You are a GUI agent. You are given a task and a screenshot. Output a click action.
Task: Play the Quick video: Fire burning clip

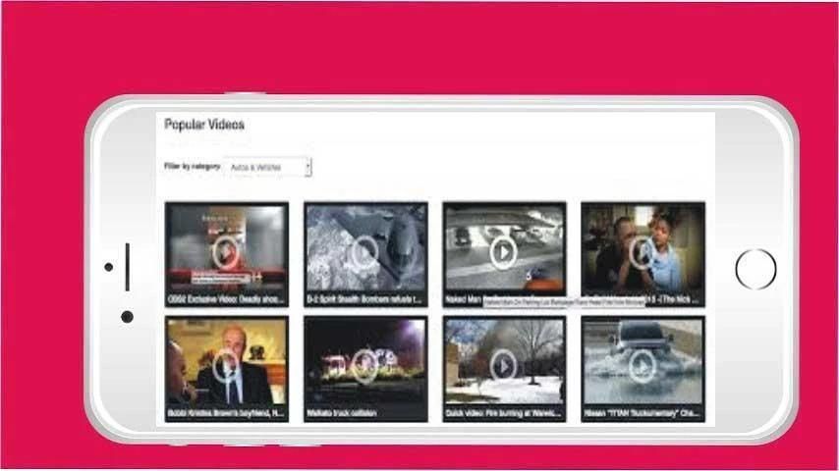point(503,366)
